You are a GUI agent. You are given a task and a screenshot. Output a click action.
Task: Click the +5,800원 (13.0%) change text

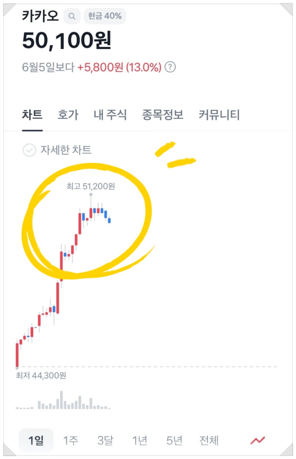click(119, 67)
